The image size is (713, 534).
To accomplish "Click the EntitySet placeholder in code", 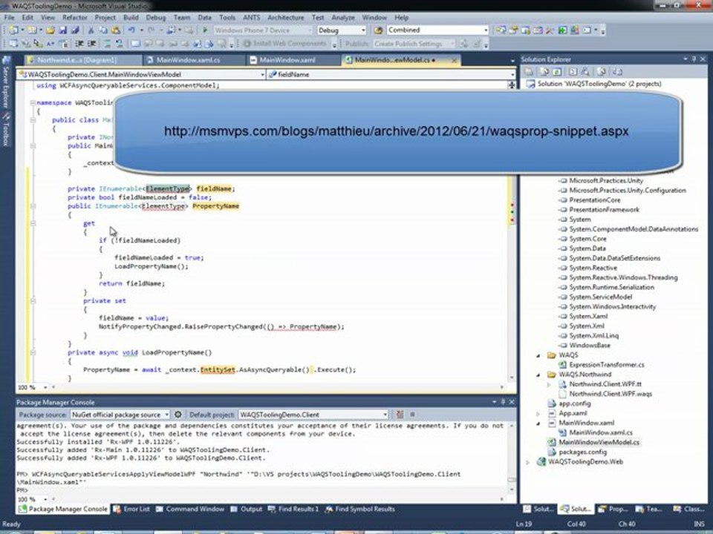I will pos(218,370).
